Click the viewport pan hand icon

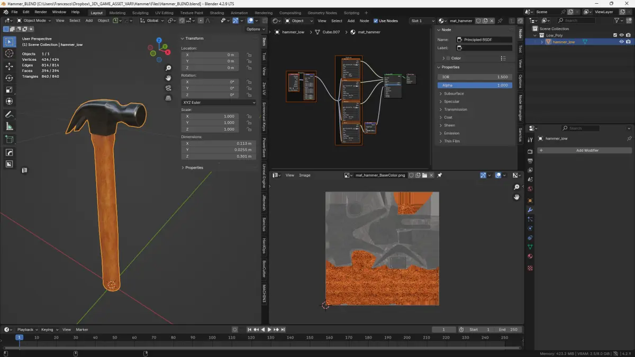point(168,78)
